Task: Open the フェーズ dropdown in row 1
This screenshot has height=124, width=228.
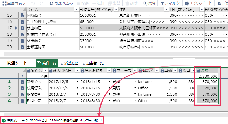Action: coord(135,81)
